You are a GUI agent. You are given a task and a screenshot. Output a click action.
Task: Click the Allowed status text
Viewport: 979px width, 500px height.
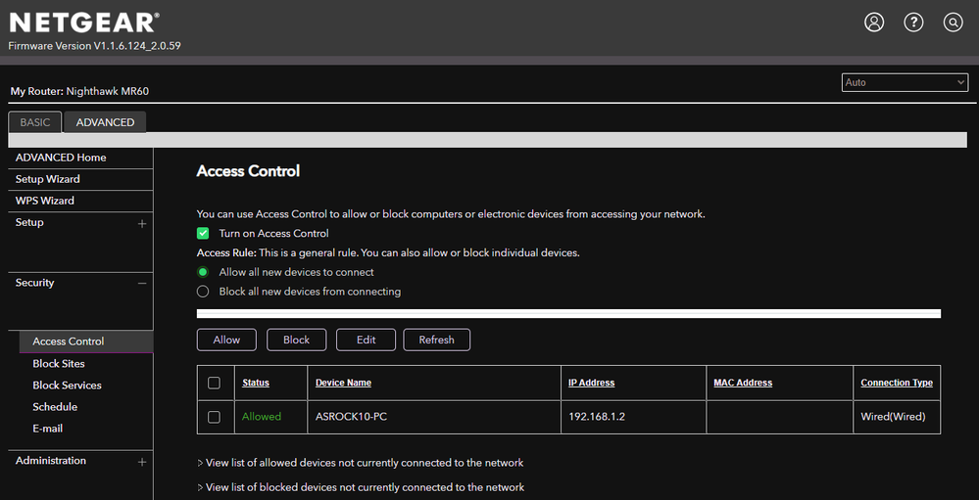click(x=262, y=417)
